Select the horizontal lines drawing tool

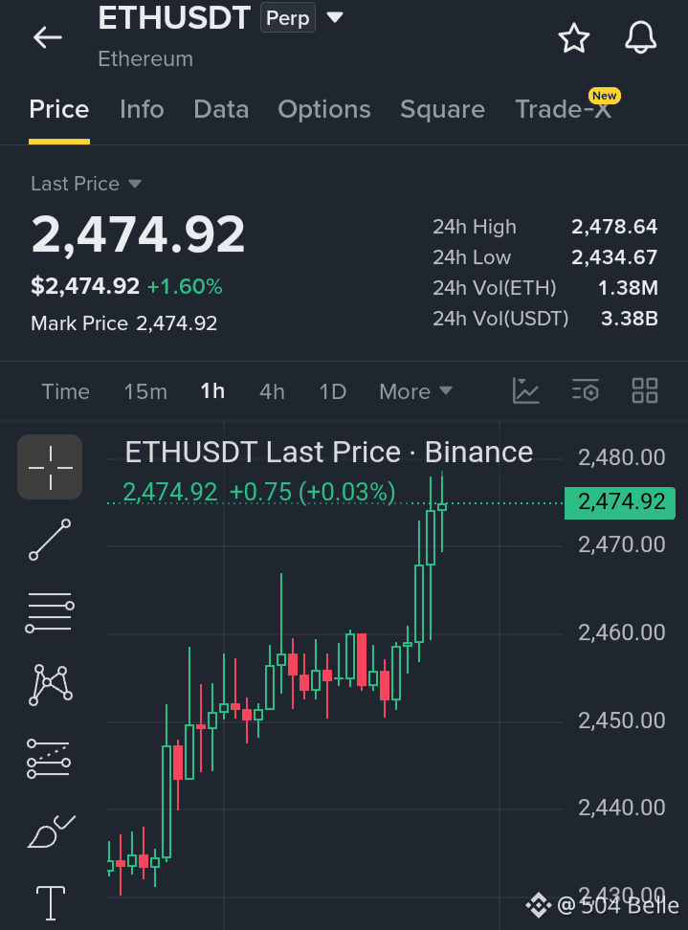pyautogui.click(x=50, y=612)
